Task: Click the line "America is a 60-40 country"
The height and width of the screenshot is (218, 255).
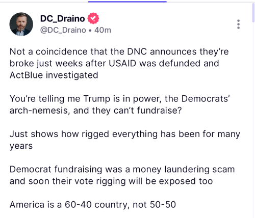Action: (x=93, y=204)
